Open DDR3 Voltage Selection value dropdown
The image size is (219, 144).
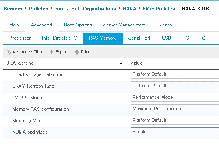(175, 74)
